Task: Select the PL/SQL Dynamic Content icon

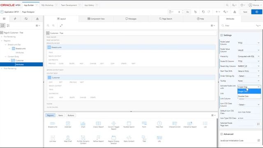Action: click(x=83, y=138)
